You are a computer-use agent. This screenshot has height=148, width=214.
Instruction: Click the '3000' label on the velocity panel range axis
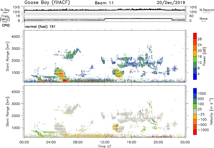16,104
